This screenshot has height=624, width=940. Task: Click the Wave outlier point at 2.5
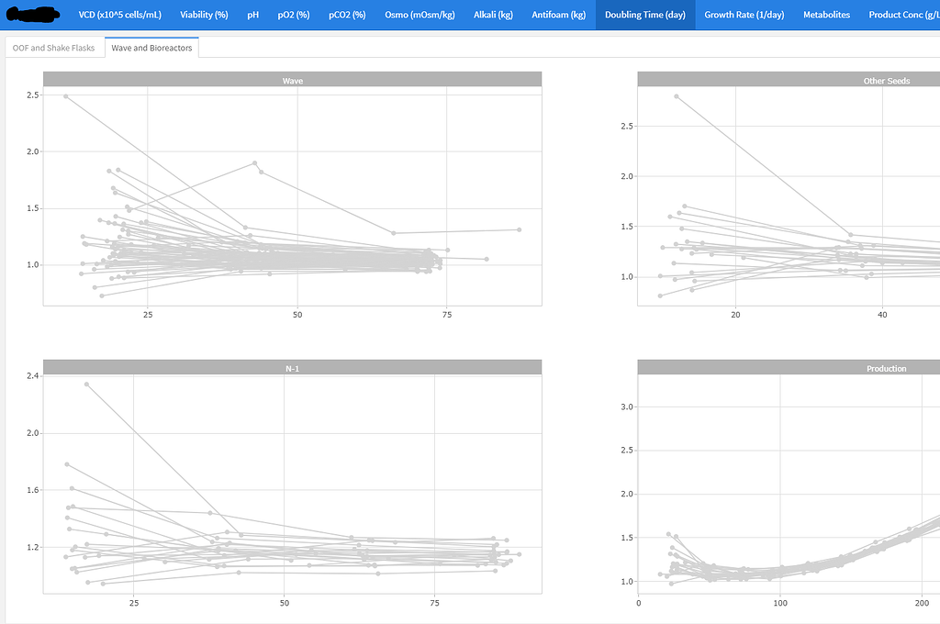66,96
